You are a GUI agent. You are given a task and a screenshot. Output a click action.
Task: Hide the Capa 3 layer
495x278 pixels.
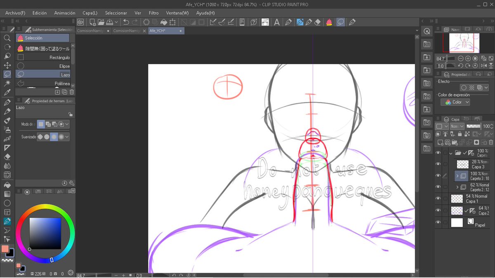point(438,164)
